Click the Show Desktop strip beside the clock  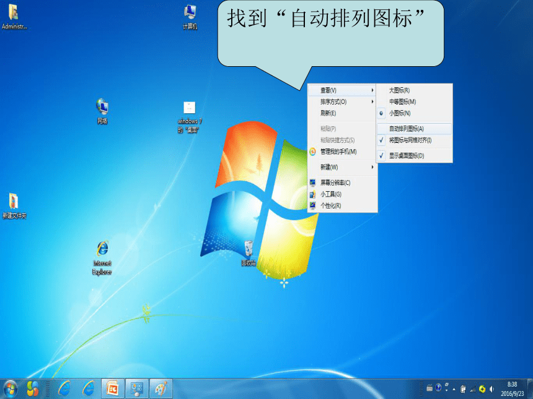coord(530,389)
